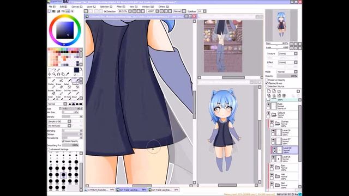Merge down layer icon in layer panel
This screenshot has height=196, width=349.
(274, 96)
